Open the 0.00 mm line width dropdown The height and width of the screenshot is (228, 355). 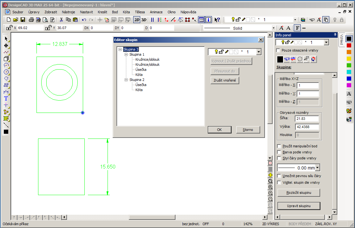coord(318,168)
